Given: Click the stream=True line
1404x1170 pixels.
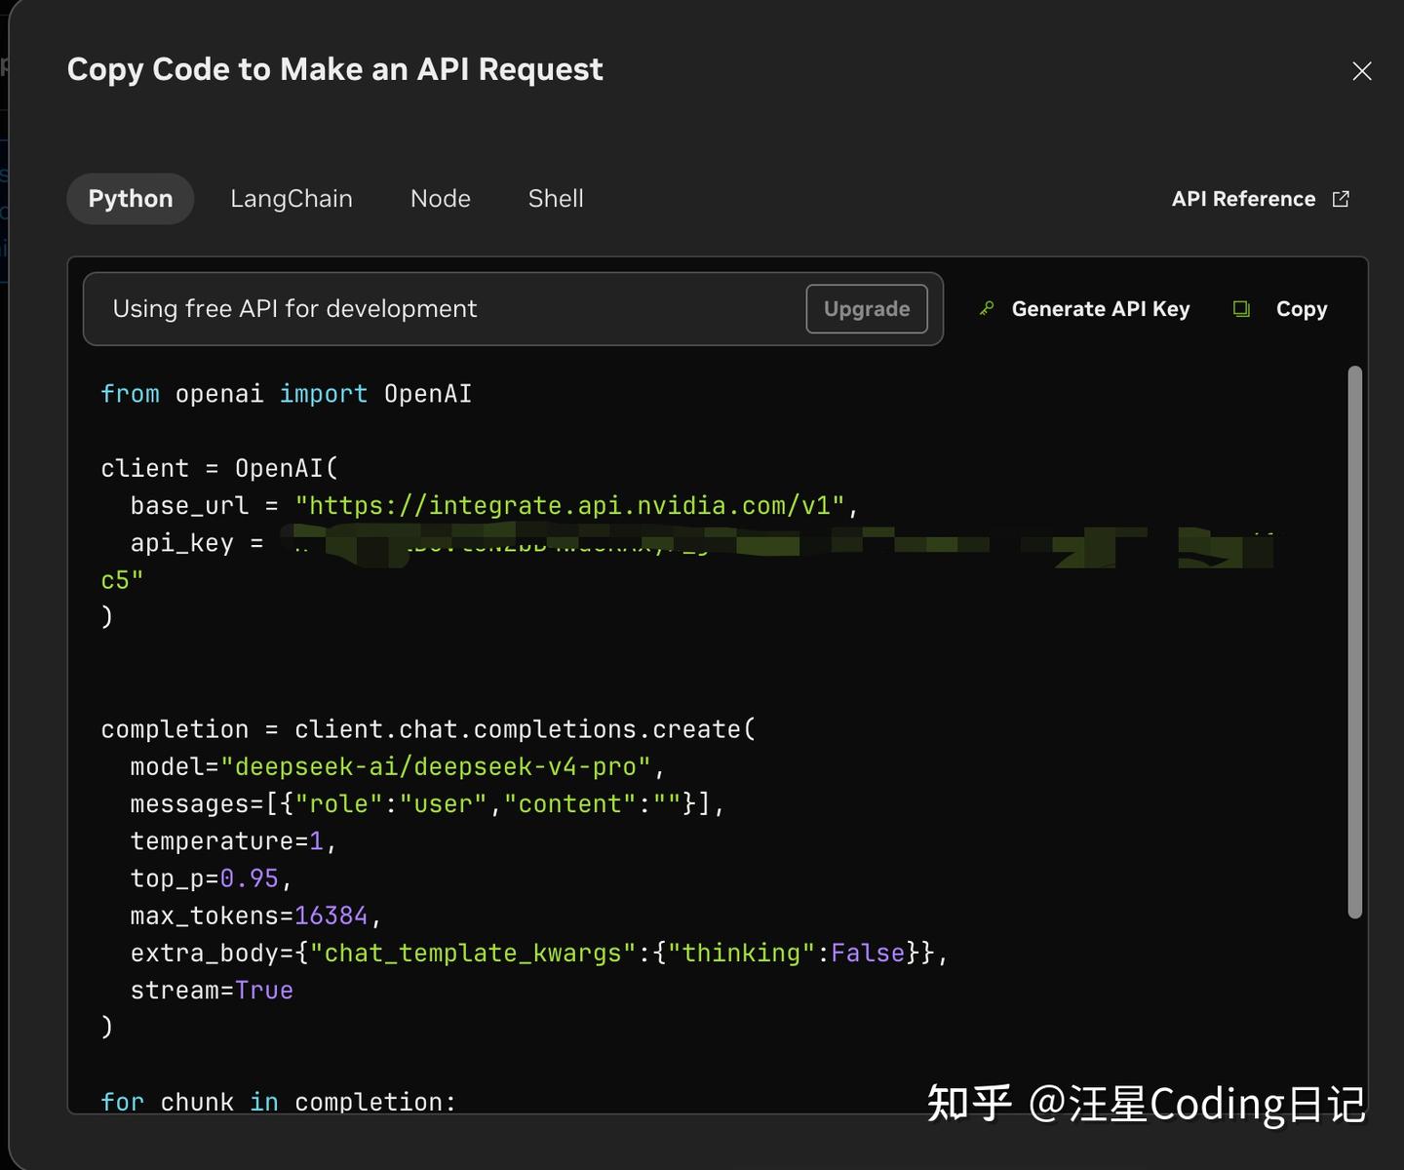Looking at the screenshot, I should 212,991.
